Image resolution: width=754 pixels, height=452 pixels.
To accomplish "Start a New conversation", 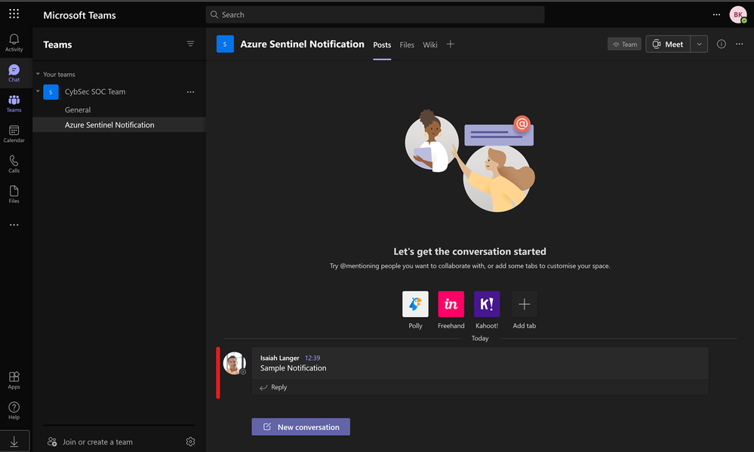I will 300,426.
